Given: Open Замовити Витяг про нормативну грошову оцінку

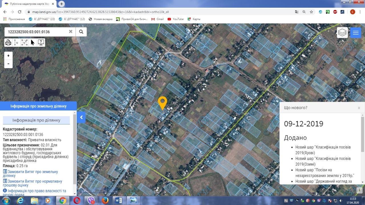Looking at the screenshot, I should coord(32,183).
